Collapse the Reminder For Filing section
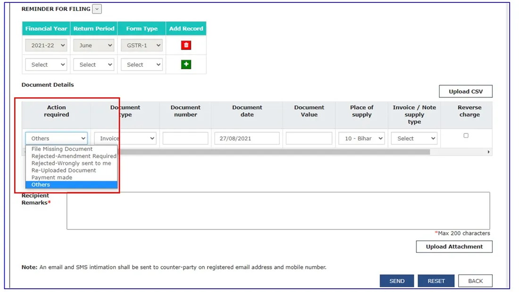The width and height of the screenshot is (519, 292). [x=97, y=9]
